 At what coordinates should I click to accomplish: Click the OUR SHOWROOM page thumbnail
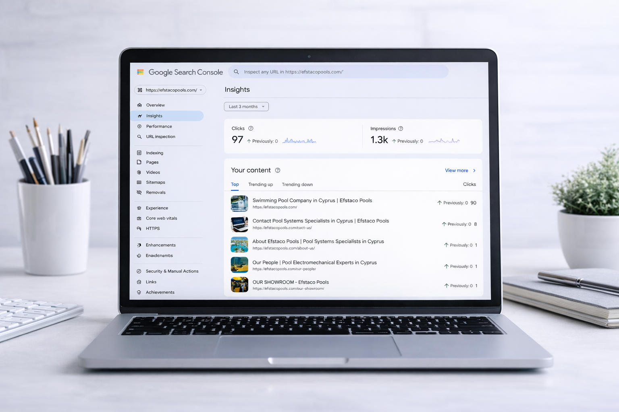pyautogui.click(x=239, y=284)
